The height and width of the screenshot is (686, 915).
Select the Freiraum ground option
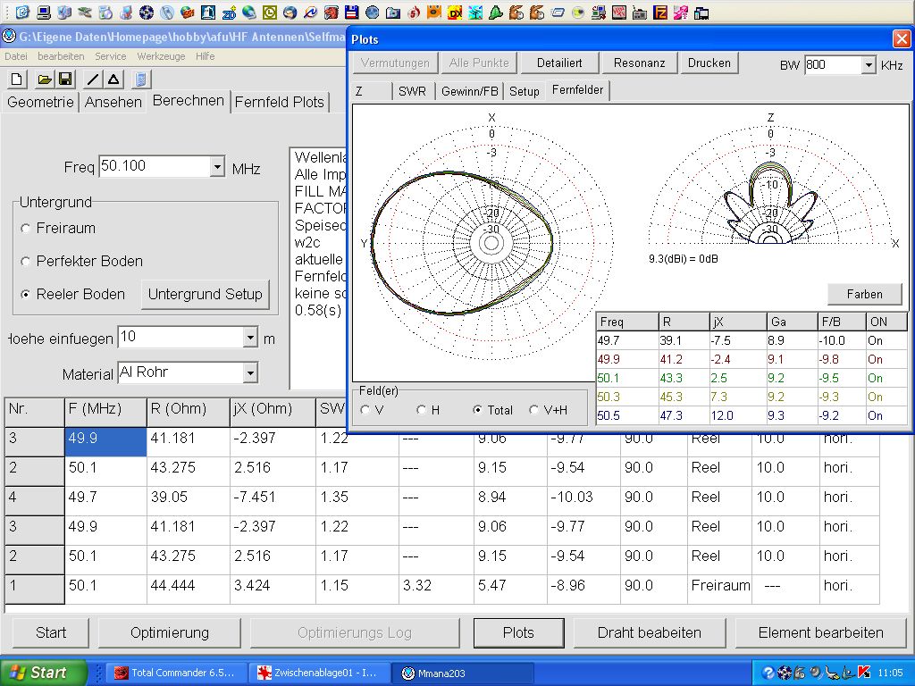(25, 229)
